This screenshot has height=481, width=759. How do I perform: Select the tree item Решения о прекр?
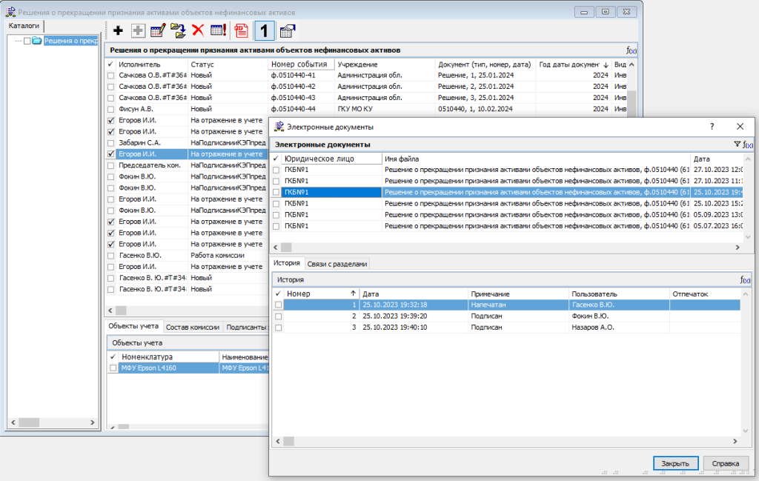point(71,41)
